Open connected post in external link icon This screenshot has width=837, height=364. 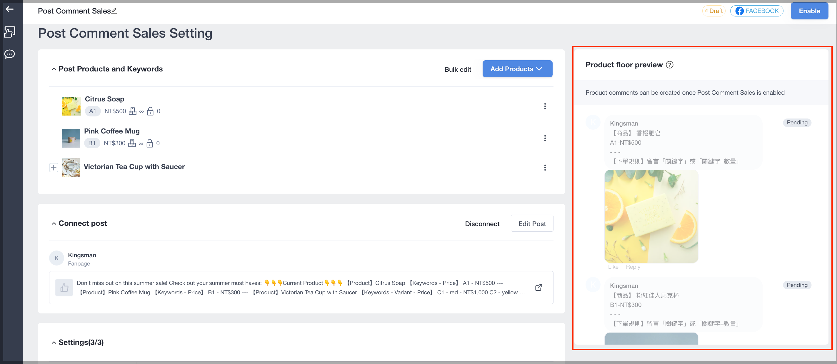coord(538,288)
